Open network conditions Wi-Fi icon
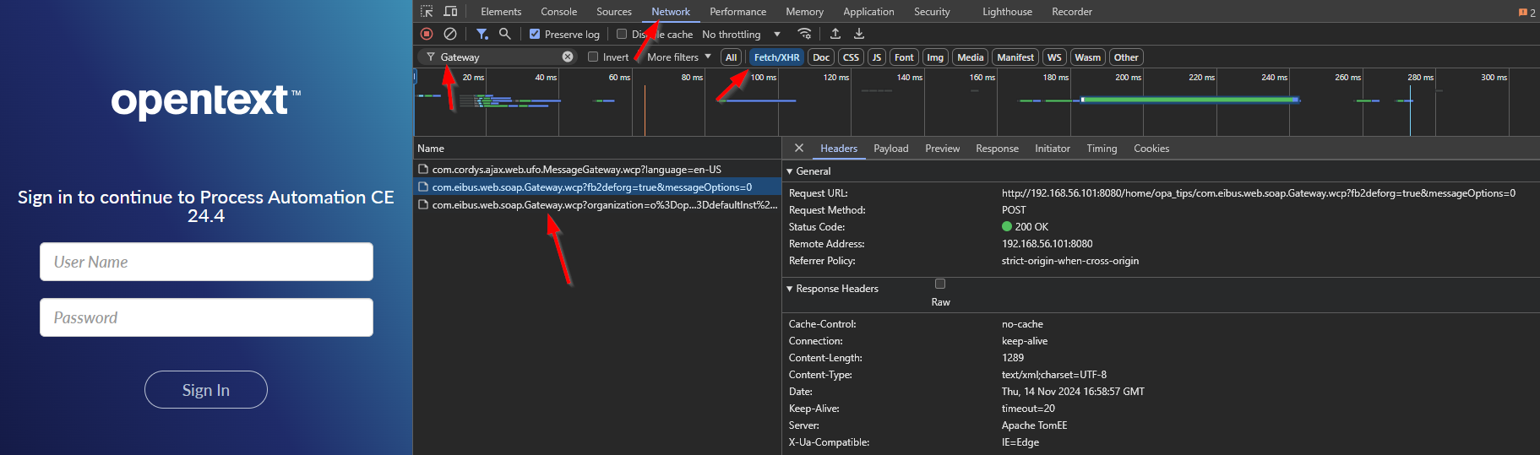Image resolution: width=1540 pixels, height=455 pixels. click(x=804, y=34)
